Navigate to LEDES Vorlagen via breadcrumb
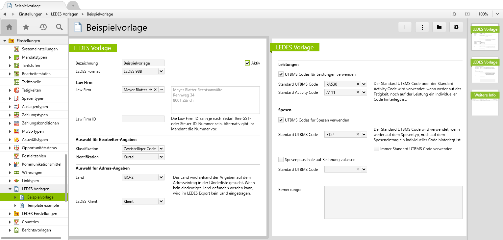Image resolution: width=503 pixels, height=240 pixels. [x=65, y=14]
